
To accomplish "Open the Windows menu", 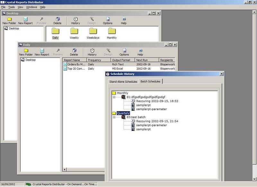I will coord(31,7).
